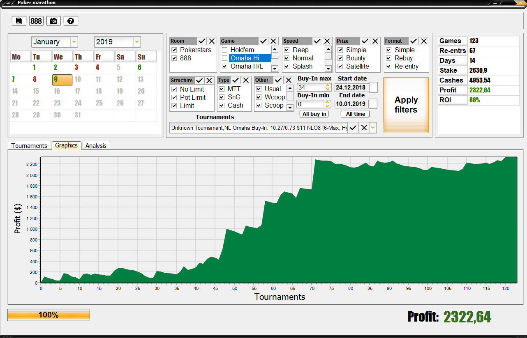Enable the Omaha Hi game checkbox
This screenshot has height=338, width=527.
(x=225, y=58)
